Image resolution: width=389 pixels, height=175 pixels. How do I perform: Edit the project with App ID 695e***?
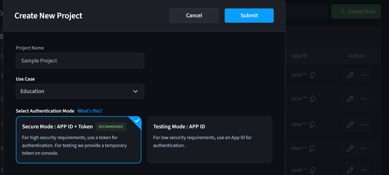point(350,124)
